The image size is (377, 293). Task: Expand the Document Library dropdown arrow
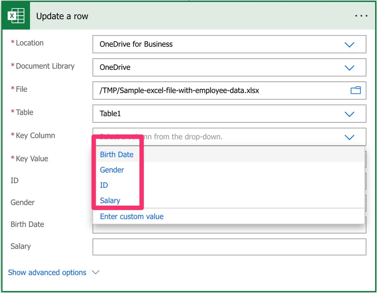pos(349,67)
